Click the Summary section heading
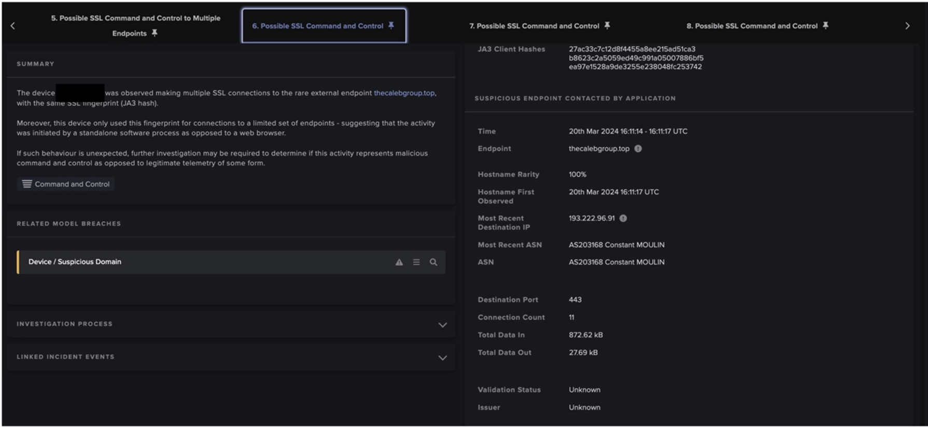 coord(35,64)
